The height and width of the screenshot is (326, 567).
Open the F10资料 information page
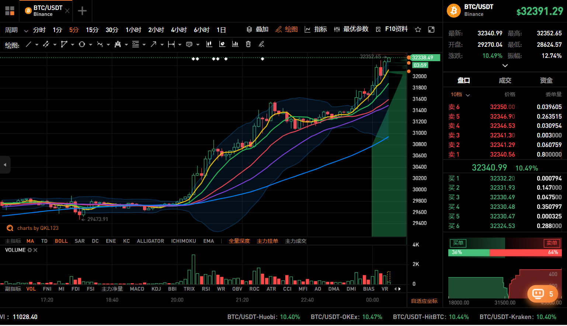pyautogui.click(x=396, y=29)
